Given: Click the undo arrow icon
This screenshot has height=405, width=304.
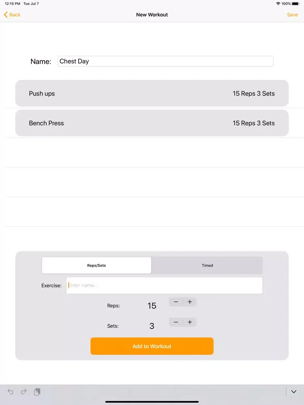Looking at the screenshot, I should click(11, 392).
